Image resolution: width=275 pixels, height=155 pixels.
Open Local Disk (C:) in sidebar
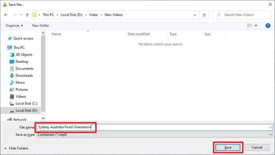24,103
